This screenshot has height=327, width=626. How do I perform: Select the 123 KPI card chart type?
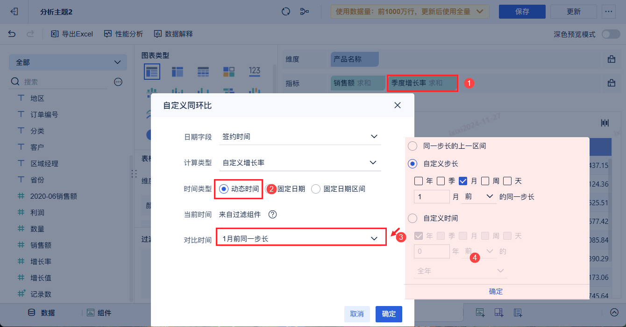point(255,71)
